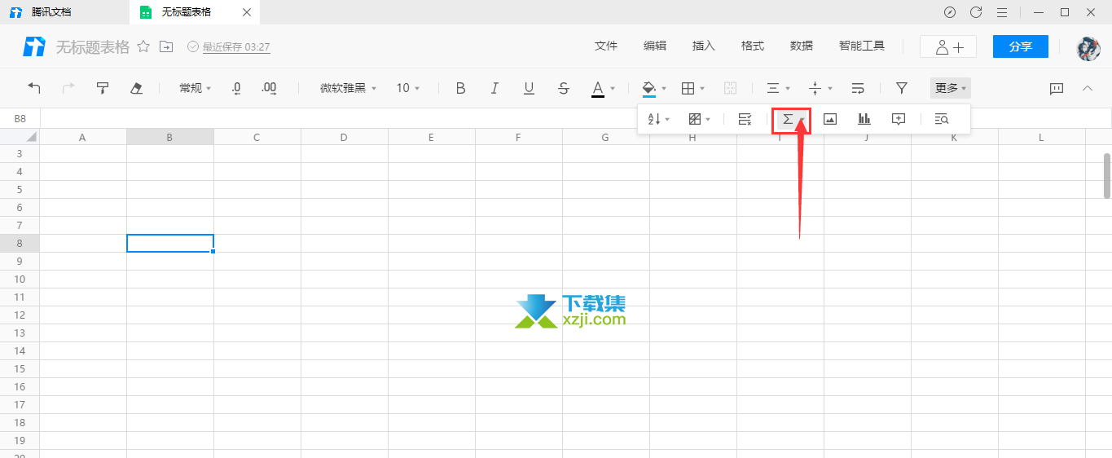This screenshot has height=458, width=1112.
Task: Click the remove duplicates icon
Action: [745, 119]
